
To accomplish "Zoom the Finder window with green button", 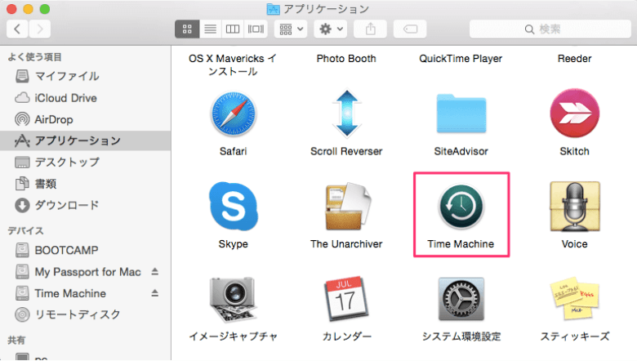I will click(x=45, y=8).
